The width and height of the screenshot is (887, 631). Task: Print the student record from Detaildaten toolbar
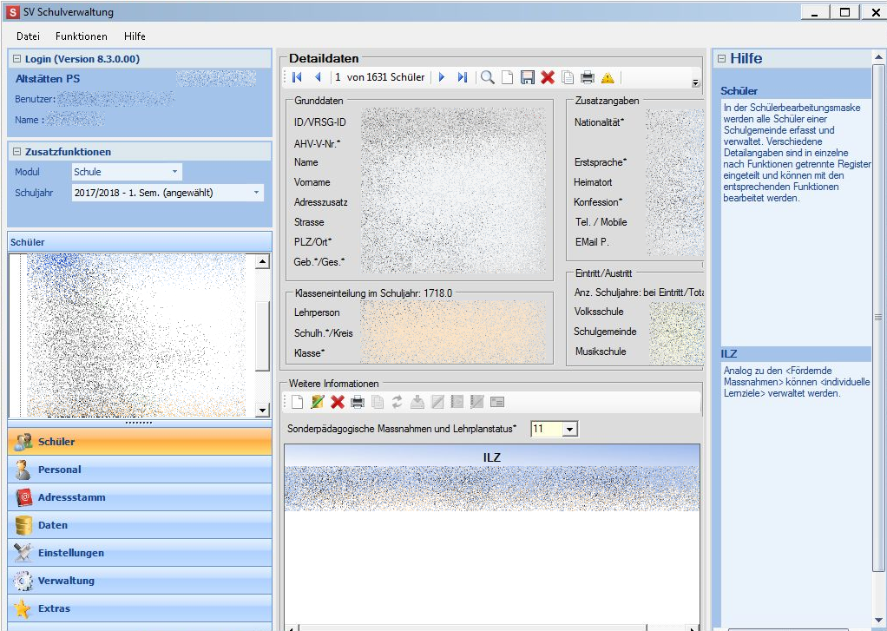pos(588,77)
